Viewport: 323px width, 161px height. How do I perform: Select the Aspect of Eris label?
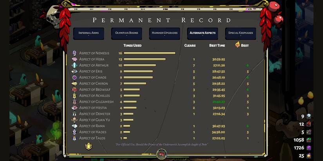point(91,71)
